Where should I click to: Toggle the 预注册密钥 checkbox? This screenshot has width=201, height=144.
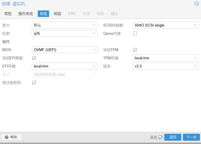coord(34,83)
